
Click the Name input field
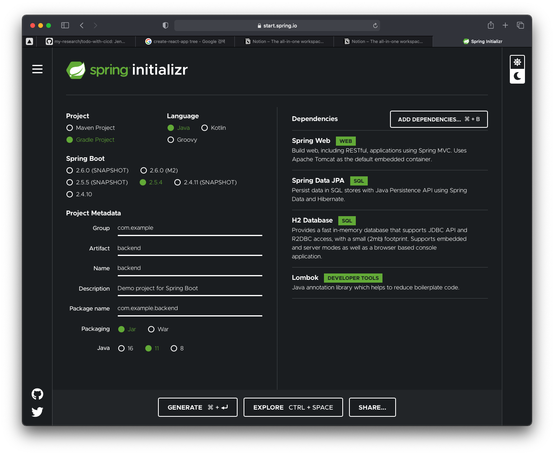190,268
